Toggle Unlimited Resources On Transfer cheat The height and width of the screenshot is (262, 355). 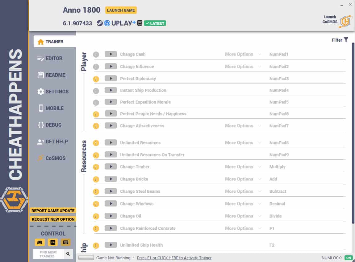111,155
